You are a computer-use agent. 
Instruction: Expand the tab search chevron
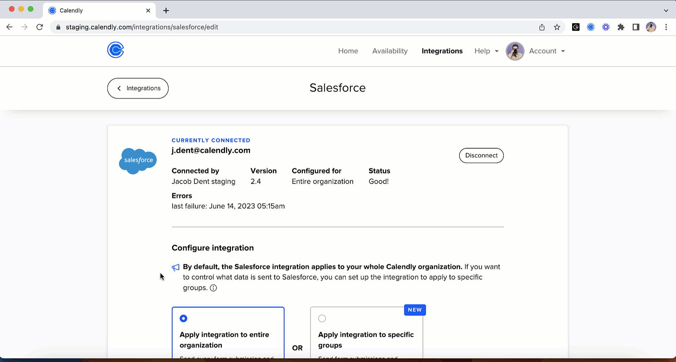point(666,11)
